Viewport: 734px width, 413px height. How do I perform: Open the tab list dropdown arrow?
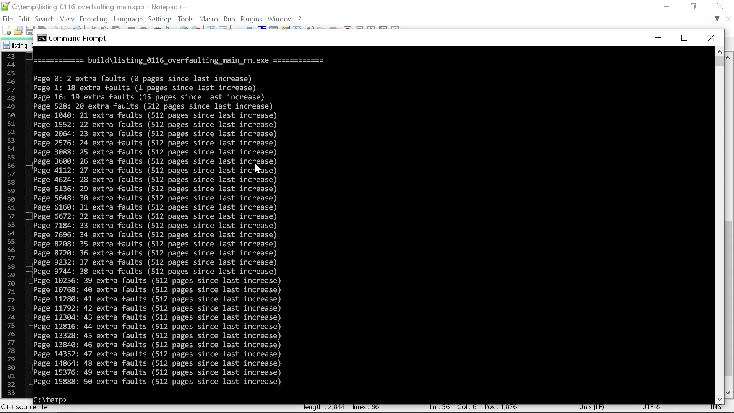(x=717, y=18)
